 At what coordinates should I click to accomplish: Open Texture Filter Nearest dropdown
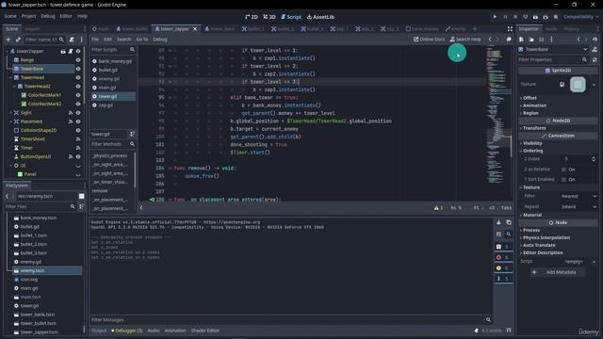(x=579, y=196)
